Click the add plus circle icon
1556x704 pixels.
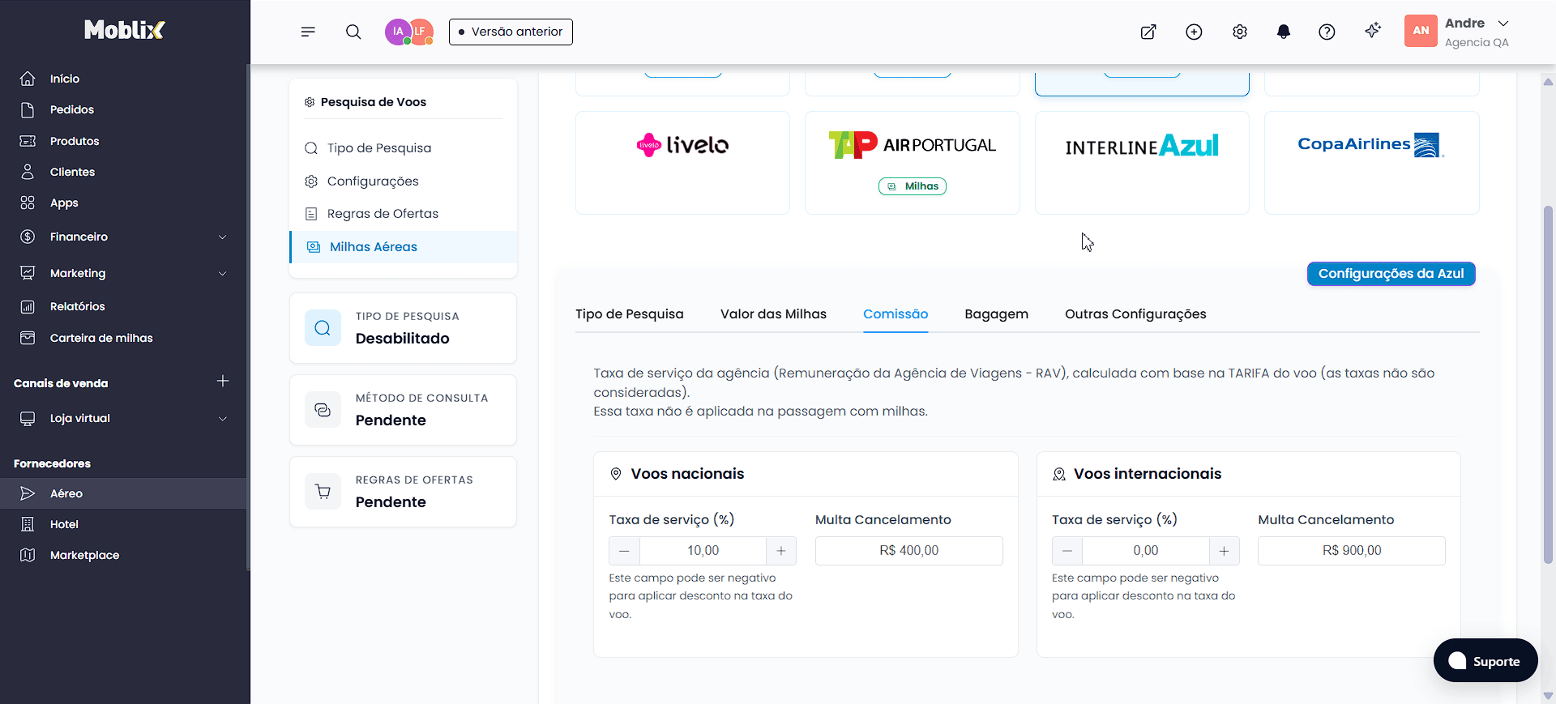[1194, 32]
